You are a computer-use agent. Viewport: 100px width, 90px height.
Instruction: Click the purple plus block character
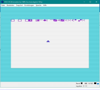[x=30, y=20]
